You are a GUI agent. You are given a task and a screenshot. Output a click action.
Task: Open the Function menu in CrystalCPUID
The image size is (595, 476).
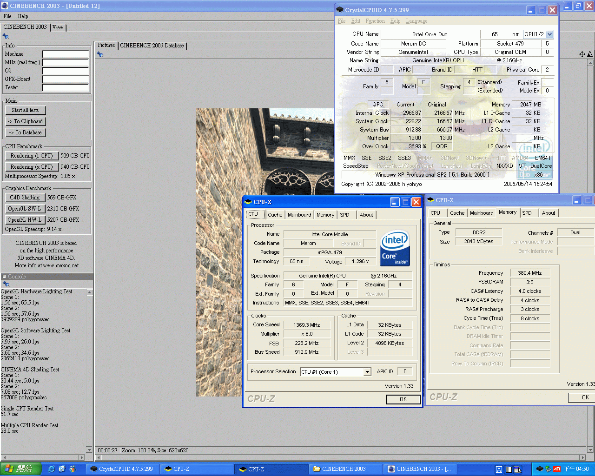[x=375, y=21]
